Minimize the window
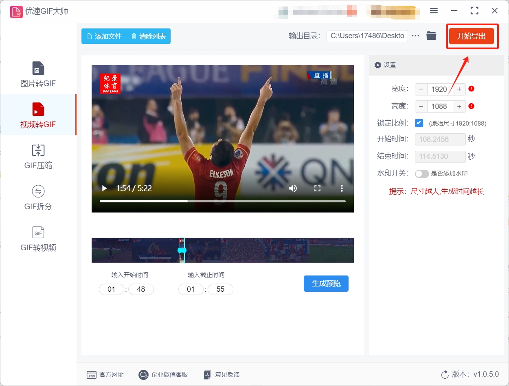The width and height of the screenshot is (509, 386). (454, 11)
